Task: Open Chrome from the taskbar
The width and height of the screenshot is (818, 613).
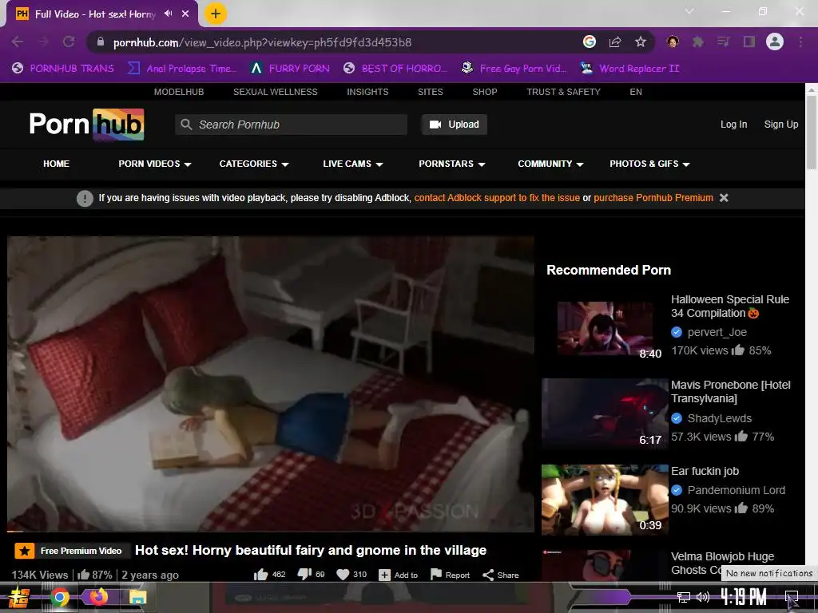Action: click(x=60, y=597)
